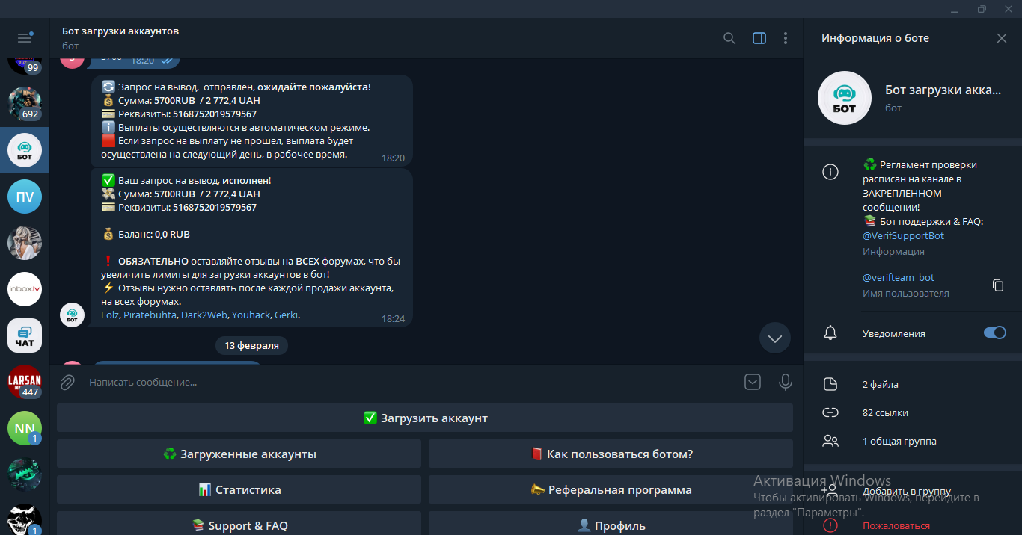1022x535 pixels.
Task: Close the bot info panel
Action: pos(1002,38)
